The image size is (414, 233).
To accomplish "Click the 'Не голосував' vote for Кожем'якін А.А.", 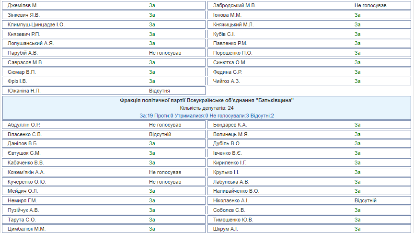I will click(165, 172).
